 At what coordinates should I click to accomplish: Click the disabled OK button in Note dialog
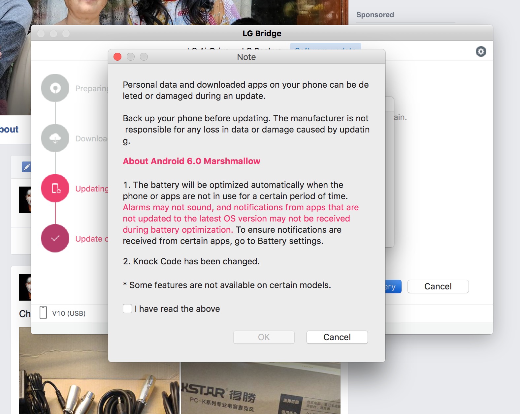coord(264,337)
